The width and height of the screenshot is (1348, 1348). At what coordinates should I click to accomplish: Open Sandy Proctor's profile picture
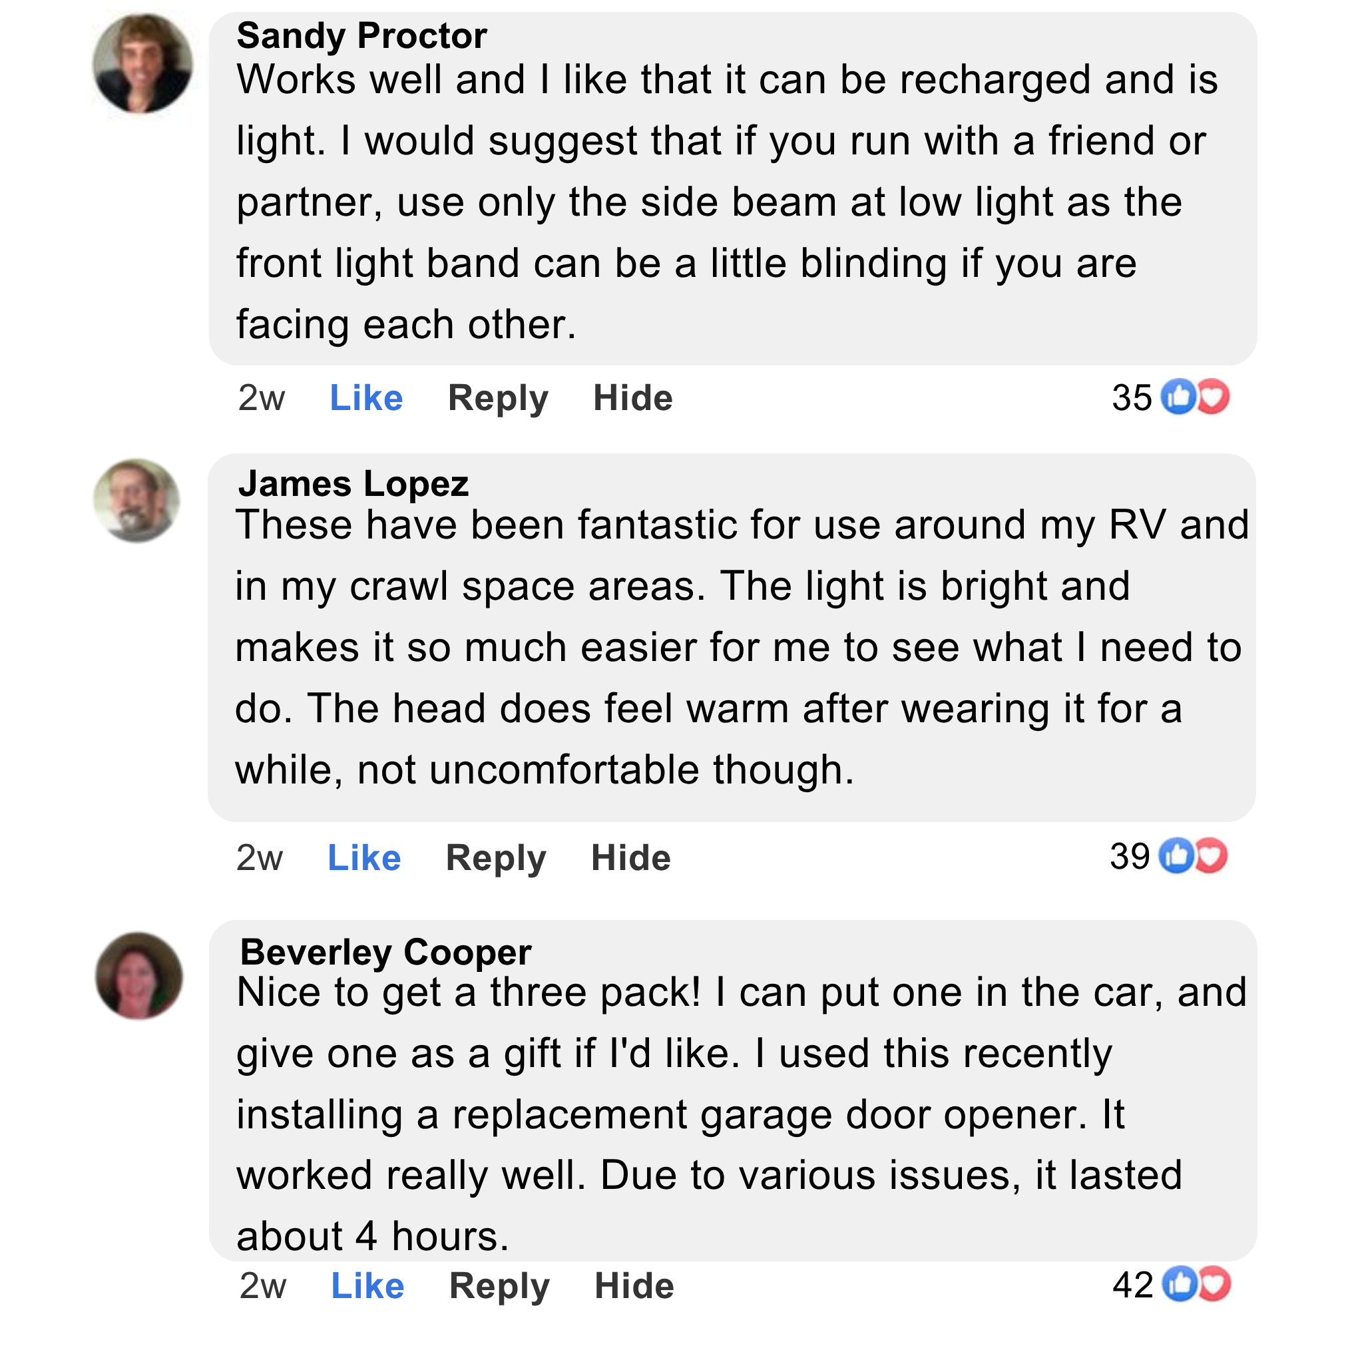tap(142, 63)
